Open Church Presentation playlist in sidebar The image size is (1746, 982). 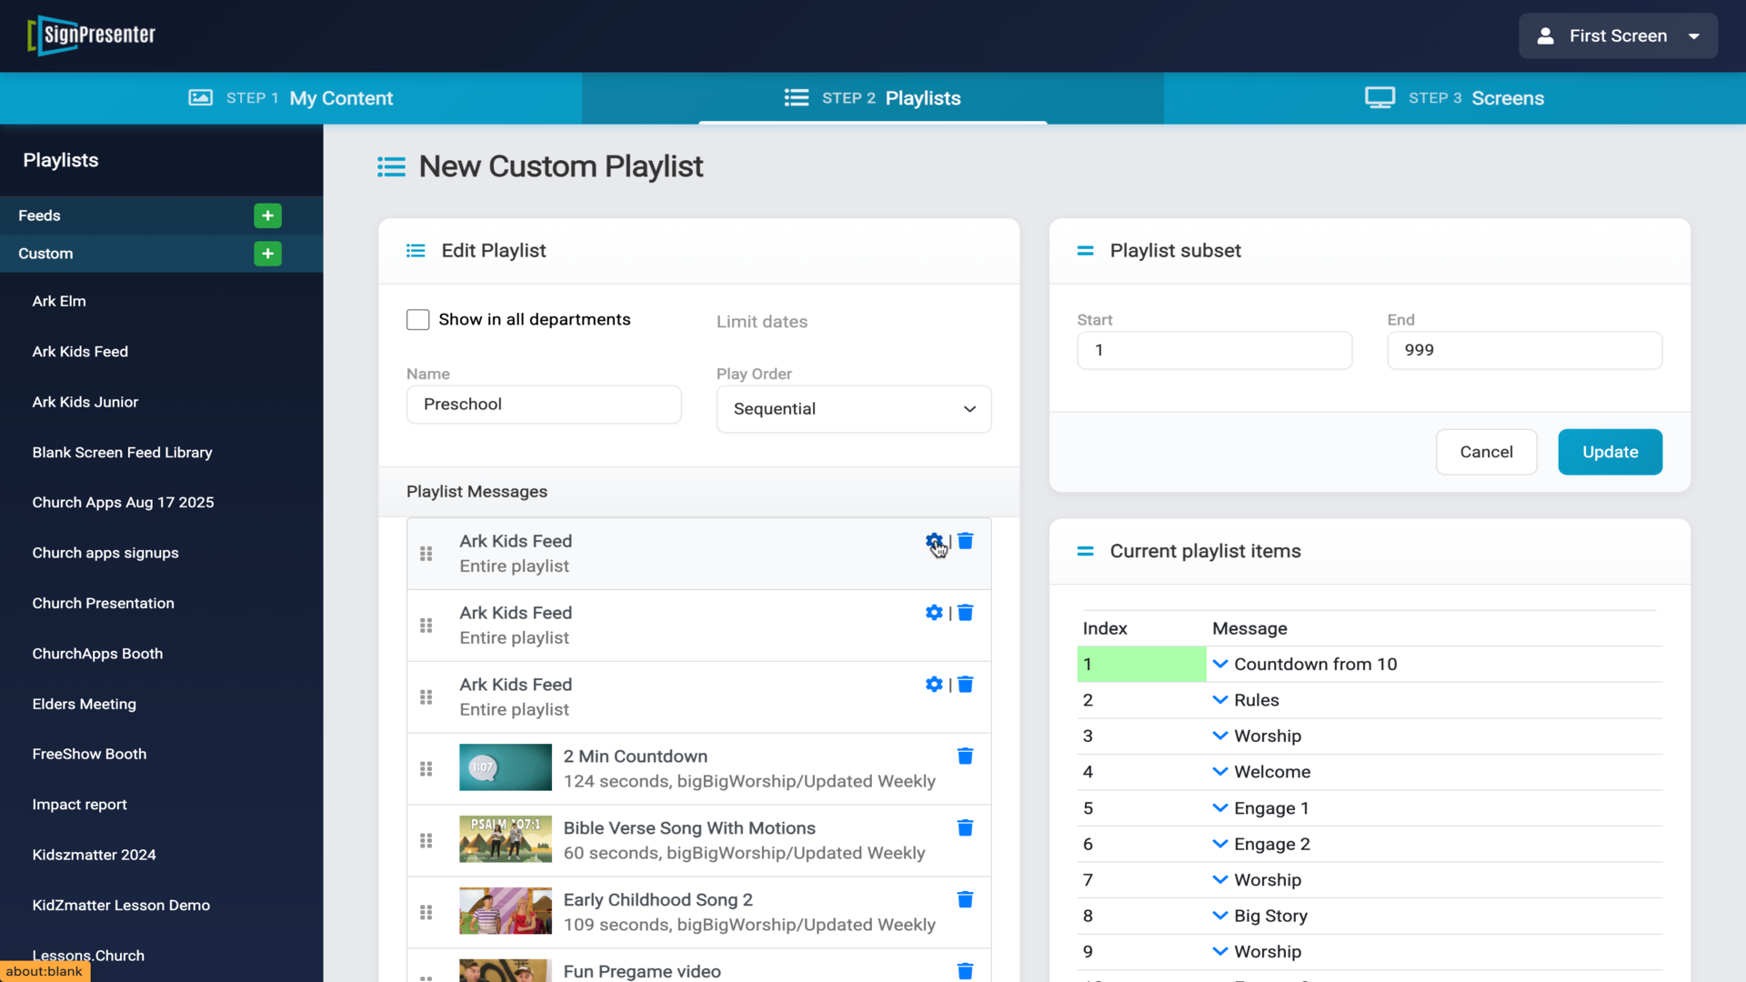(103, 604)
